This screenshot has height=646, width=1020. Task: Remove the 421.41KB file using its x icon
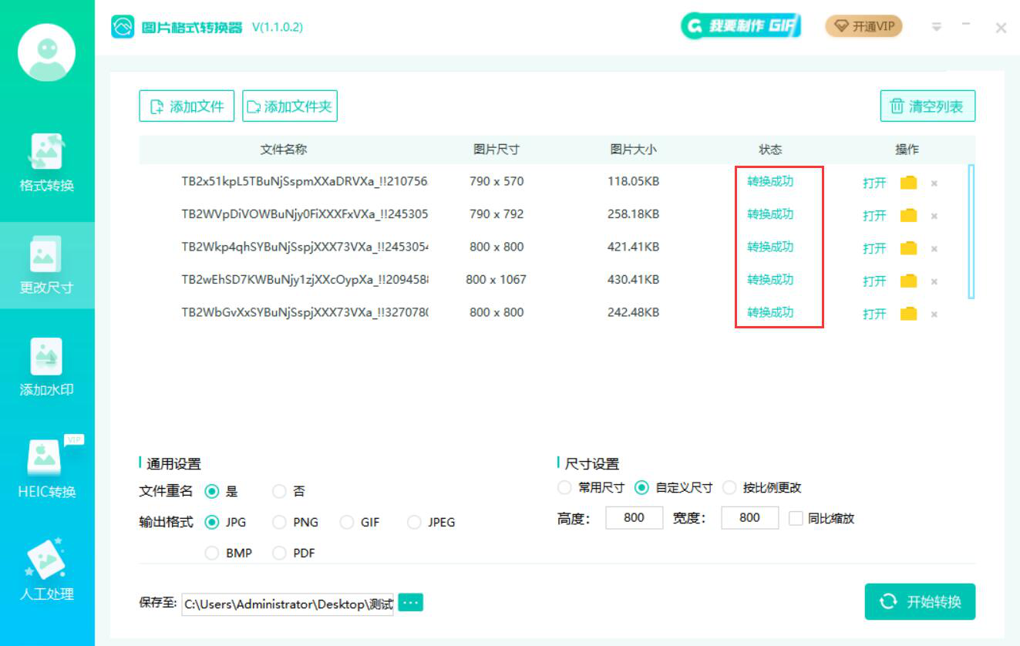(x=934, y=249)
